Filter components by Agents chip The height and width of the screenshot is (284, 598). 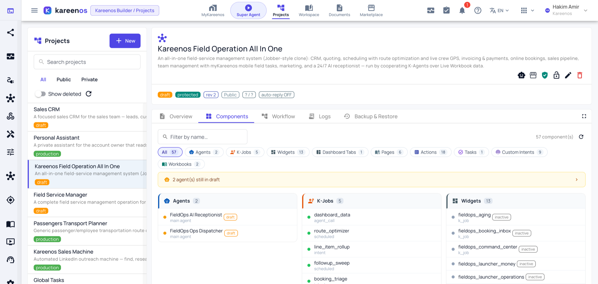click(204, 152)
